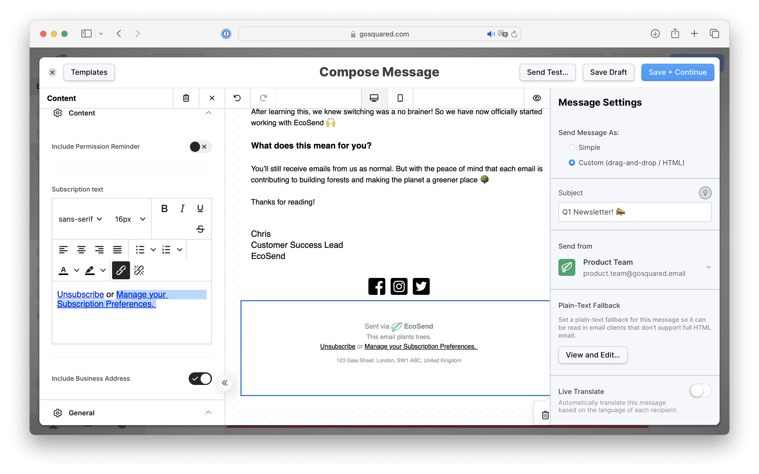Collapse the Content section

[208, 113]
